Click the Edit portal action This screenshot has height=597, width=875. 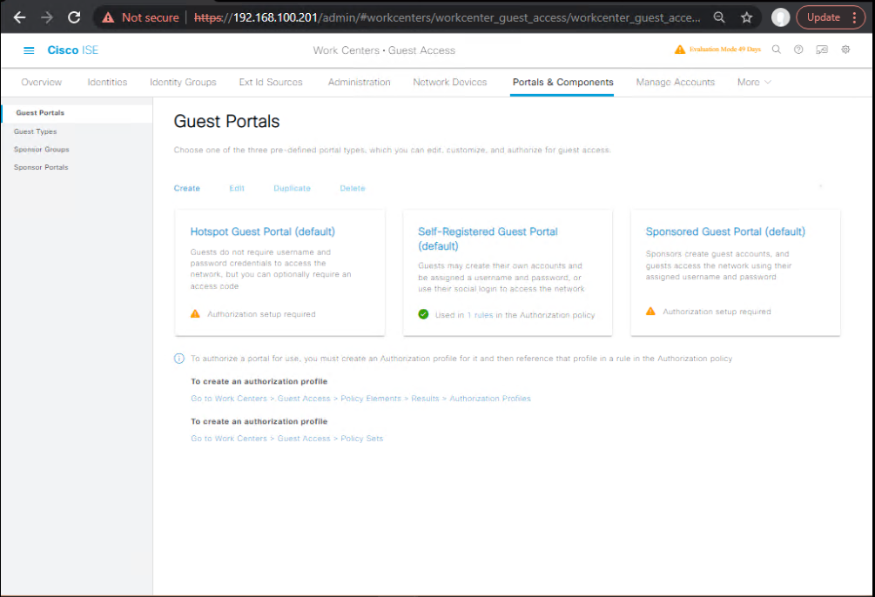pyautogui.click(x=237, y=189)
